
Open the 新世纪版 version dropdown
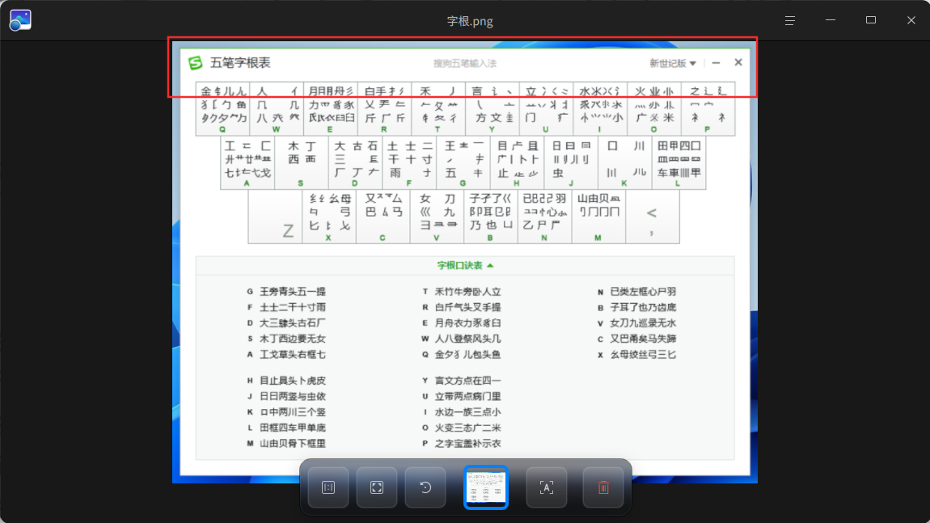[x=673, y=63]
